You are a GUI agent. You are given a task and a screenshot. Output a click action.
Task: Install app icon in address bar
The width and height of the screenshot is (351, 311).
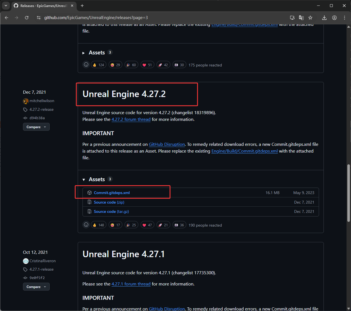coord(292,18)
